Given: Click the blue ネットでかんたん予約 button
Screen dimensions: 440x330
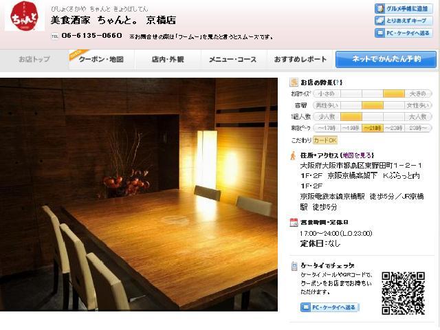Looking at the screenshot, I should click(386, 59).
